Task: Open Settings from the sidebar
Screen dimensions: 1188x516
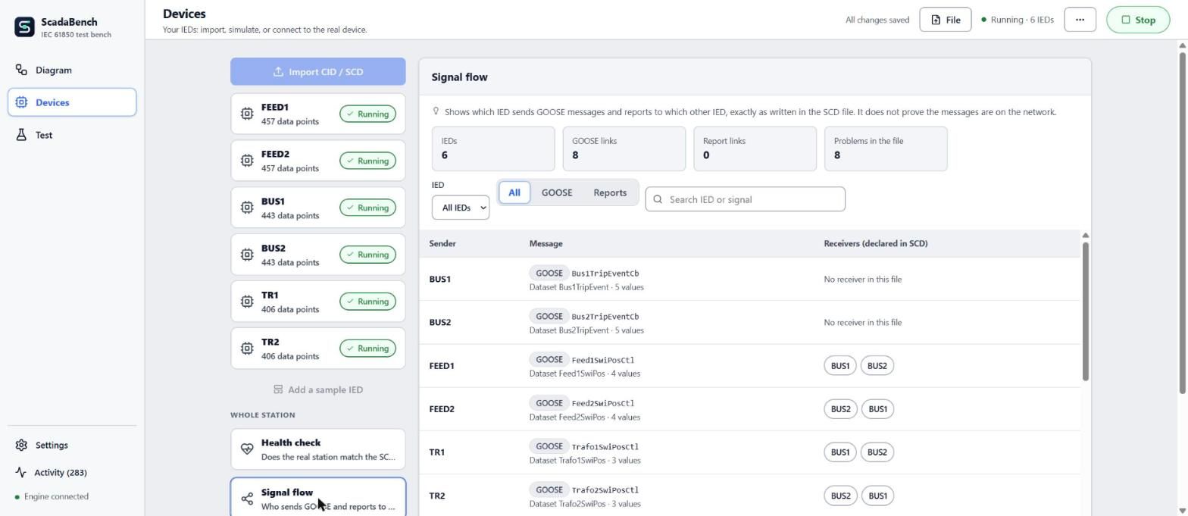Action: pos(72,445)
